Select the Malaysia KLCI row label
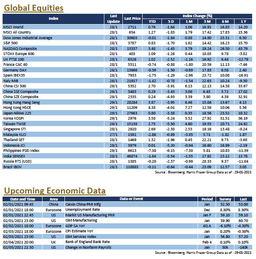The width and height of the screenshot is (256, 259). click(x=15, y=135)
